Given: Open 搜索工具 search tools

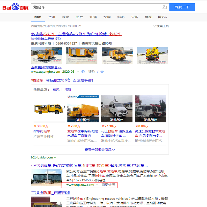Looking at the screenshot, I should click(162, 26).
